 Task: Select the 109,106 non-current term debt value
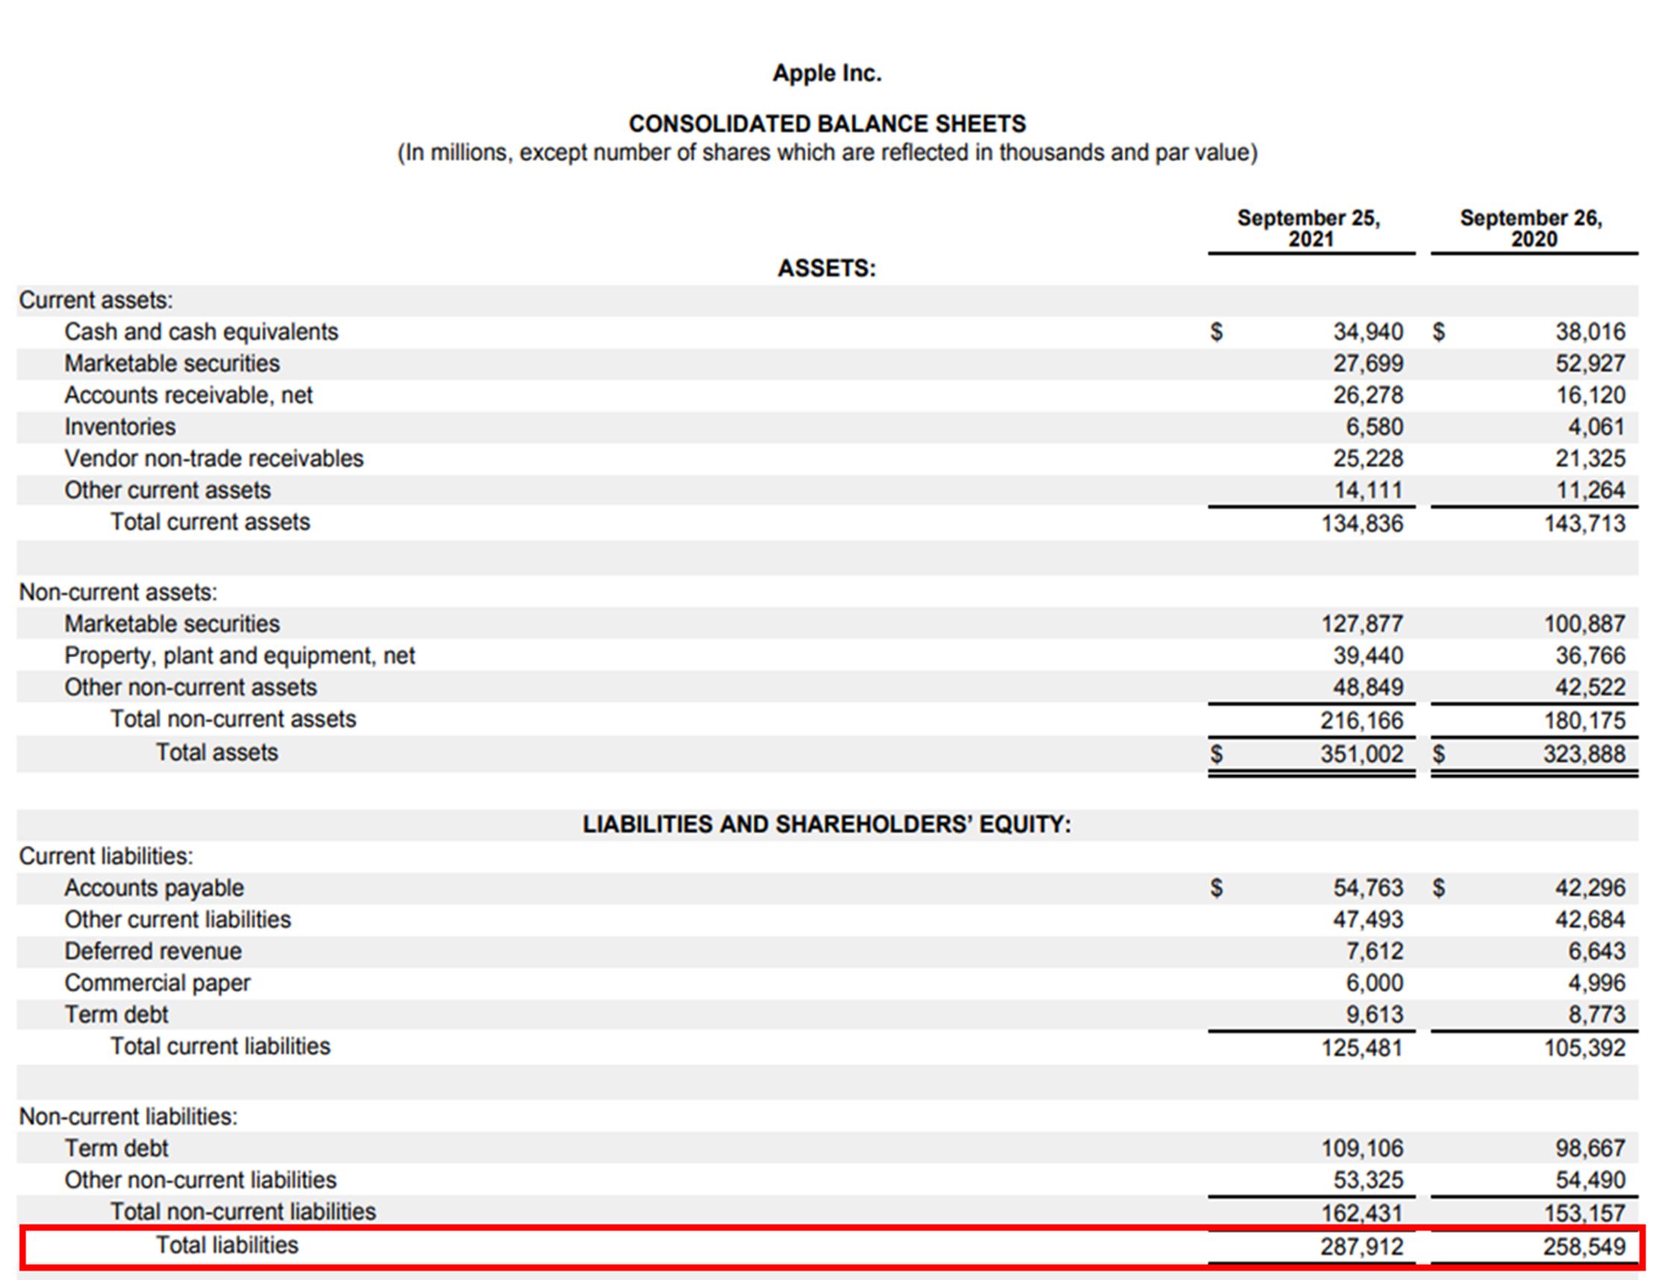[x=1361, y=1149]
